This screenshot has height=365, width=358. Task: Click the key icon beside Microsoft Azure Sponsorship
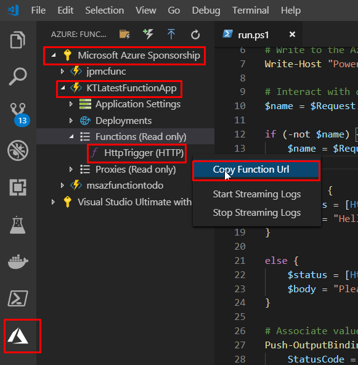pos(67,55)
